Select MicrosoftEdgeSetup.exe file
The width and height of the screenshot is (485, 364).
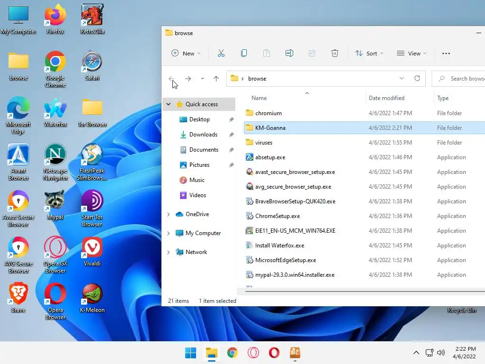[364, 260]
